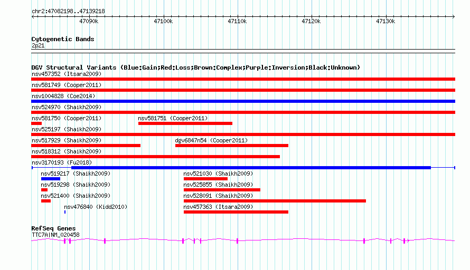This screenshot has width=470, height=270.
Task: Click the red bar under nsv521400
Action: [x=46, y=201]
